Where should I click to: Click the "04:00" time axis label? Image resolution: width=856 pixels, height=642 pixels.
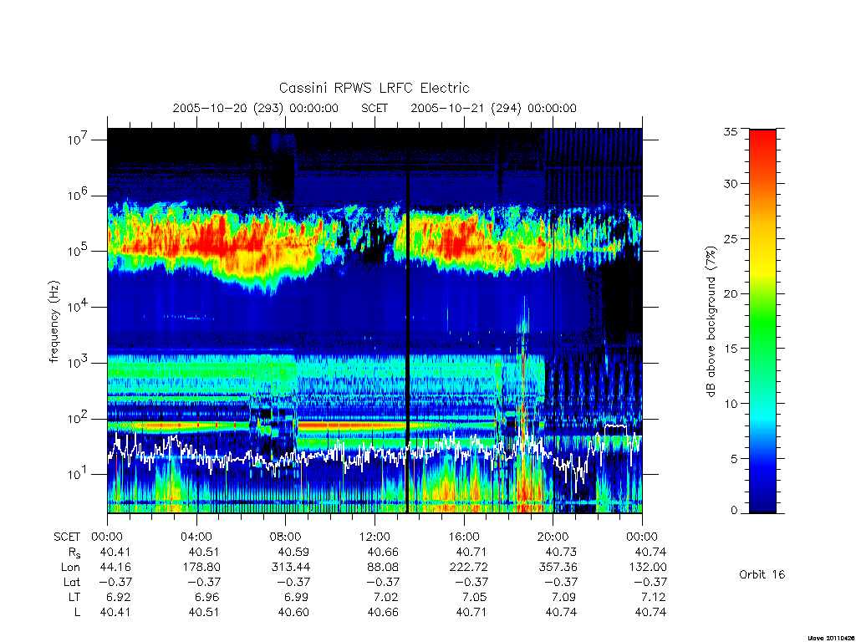(x=196, y=537)
